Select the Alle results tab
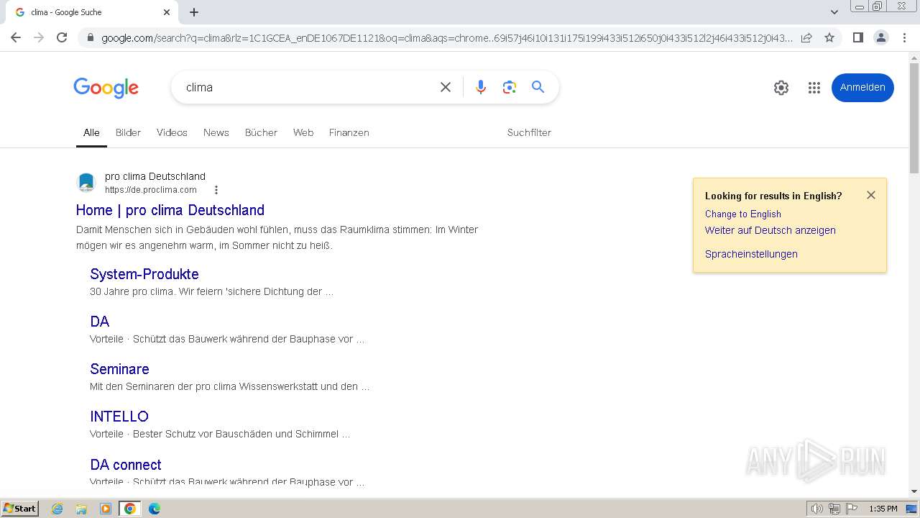 tap(91, 132)
